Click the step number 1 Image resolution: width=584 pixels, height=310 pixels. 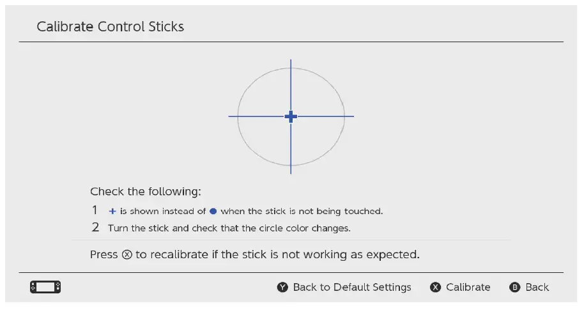point(95,210)
